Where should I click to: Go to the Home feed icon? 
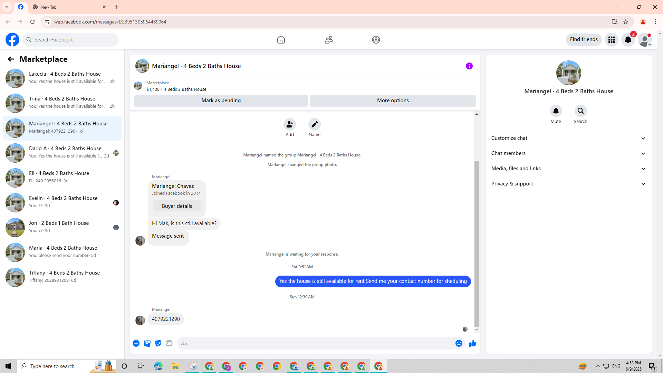[x=281, y=40]
